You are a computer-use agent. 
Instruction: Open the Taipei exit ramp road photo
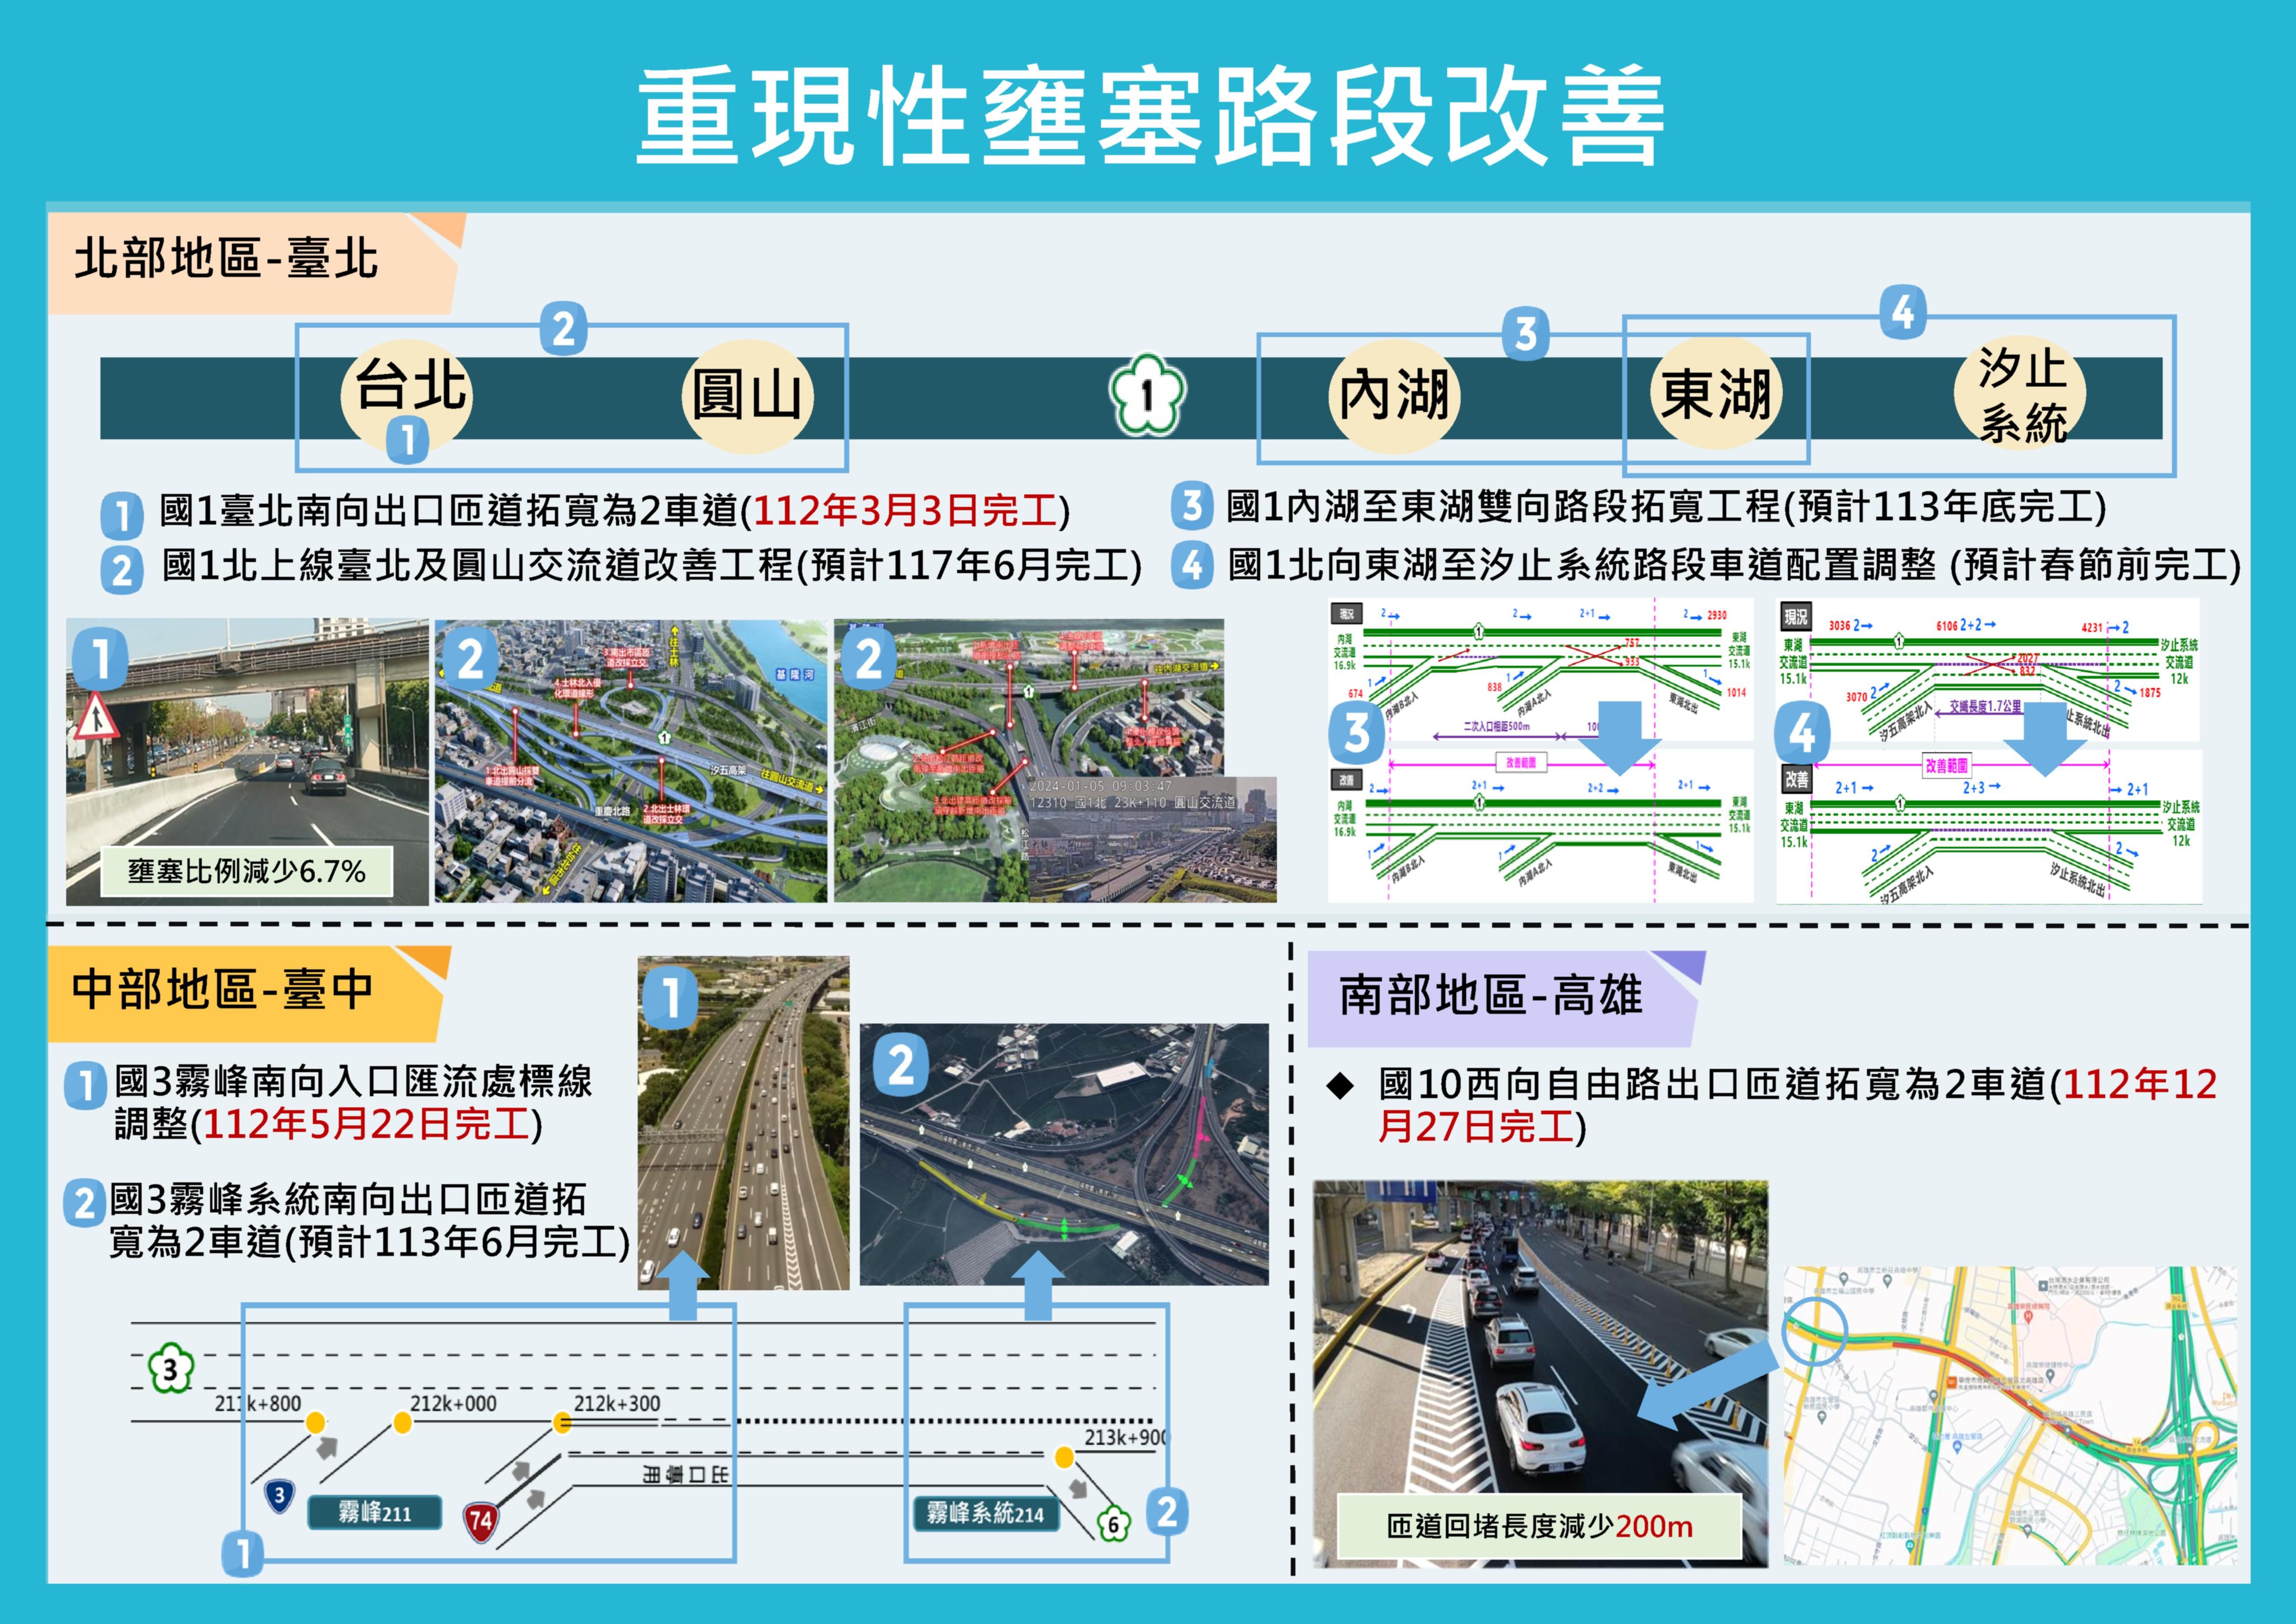coord(247,761)
